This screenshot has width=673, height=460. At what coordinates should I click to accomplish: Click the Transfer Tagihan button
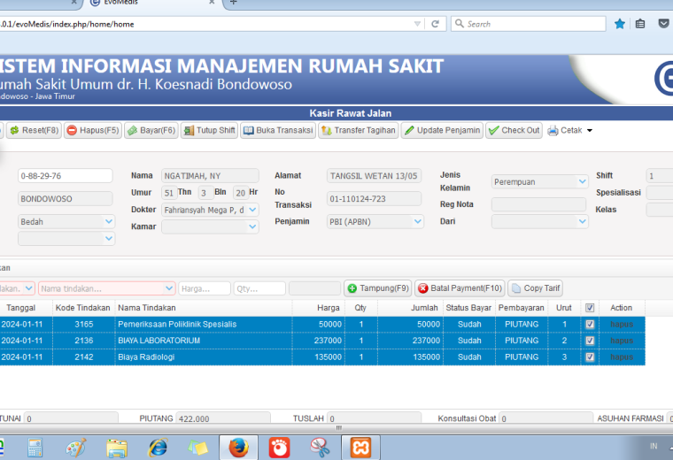coord(359,130)
